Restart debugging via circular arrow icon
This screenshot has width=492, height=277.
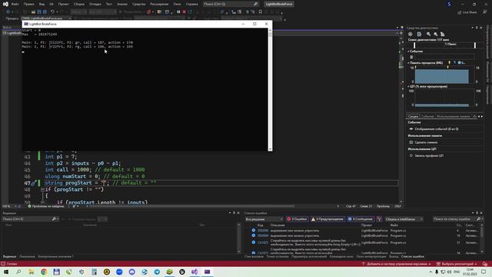(190, 12)
